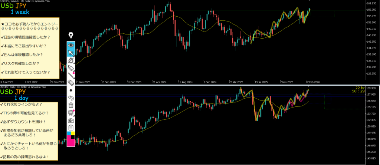Screen dimensions: 380x165
Task: Toggle the crossed-out circle drawing icon
Action: click(71, 60)
